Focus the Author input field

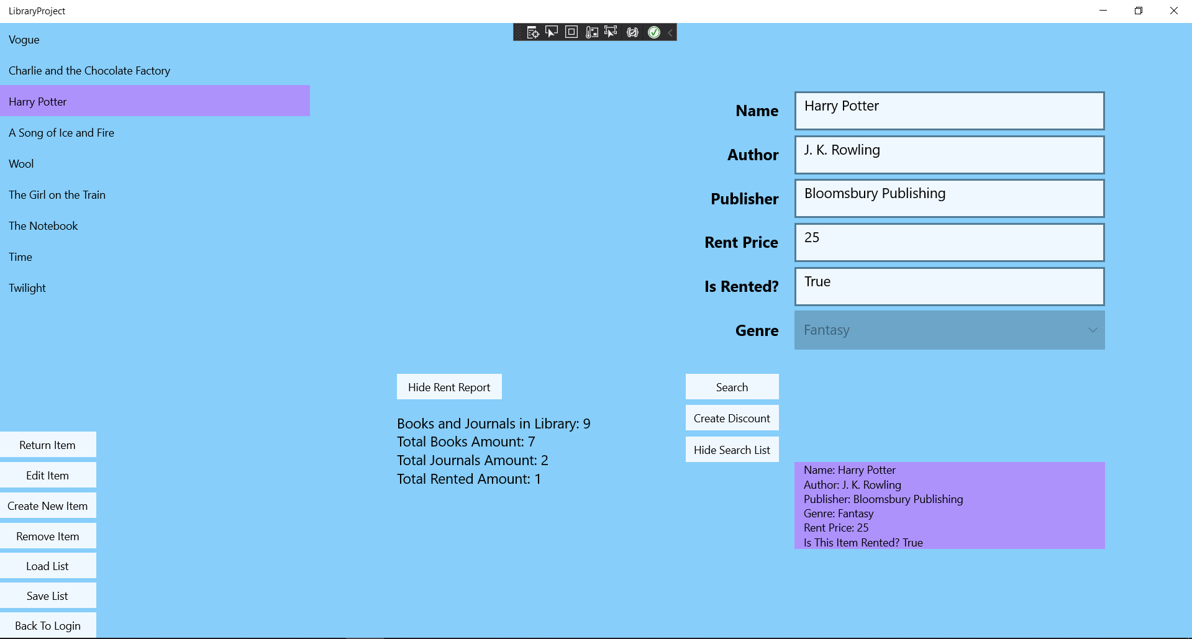point(949,155)
